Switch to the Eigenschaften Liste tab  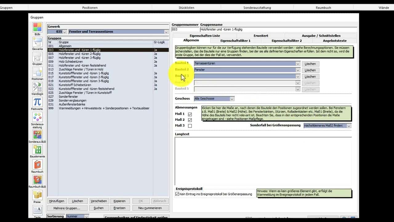(x=205, y=36)
